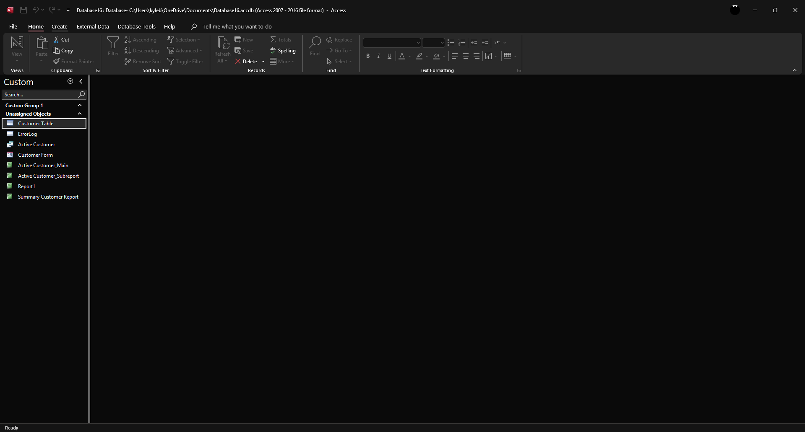Click New record in Records group
Screen dimensions: 805x432
click(x=244, y=39)
